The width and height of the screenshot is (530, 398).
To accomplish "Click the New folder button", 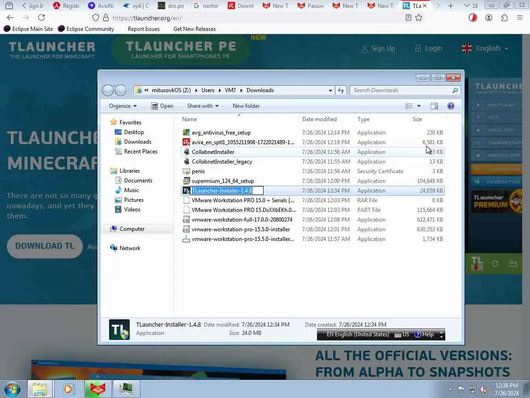I will [x=246, y=106].
